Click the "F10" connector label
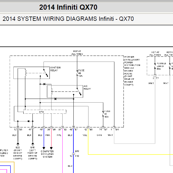The image size is (173, 173). 77,156
